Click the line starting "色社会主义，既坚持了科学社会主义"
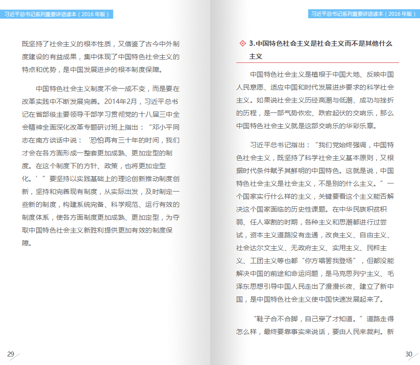 click(315, 158)
